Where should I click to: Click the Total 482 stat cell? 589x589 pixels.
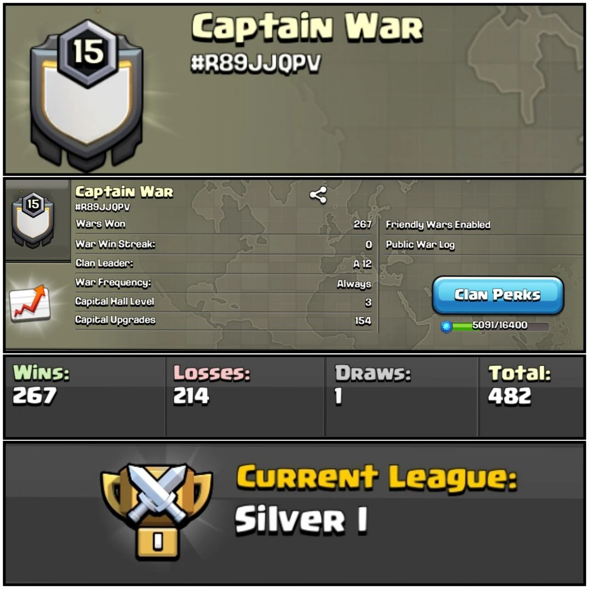531,396
